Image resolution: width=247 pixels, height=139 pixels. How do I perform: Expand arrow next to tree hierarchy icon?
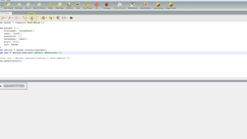coord(27,18)
